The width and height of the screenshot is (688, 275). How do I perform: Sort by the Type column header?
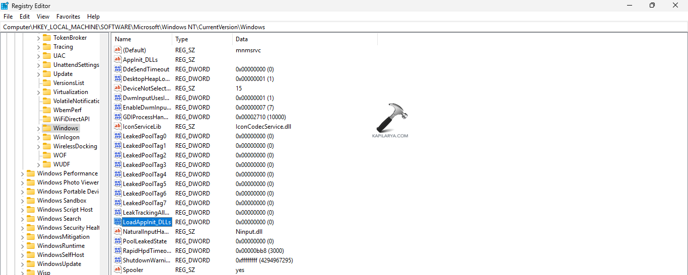[x=202, y=39]
